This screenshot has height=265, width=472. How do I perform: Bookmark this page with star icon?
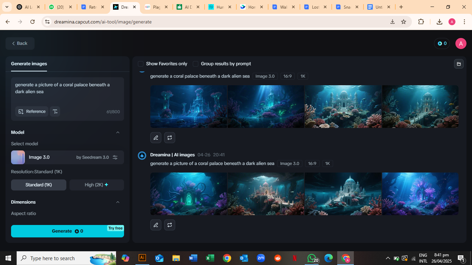[404, 22]
